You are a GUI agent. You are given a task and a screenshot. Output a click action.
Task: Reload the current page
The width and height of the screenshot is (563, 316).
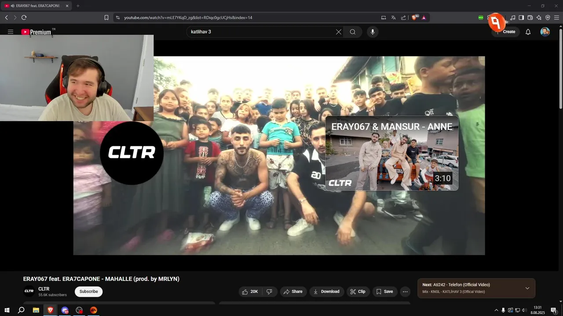24,18
